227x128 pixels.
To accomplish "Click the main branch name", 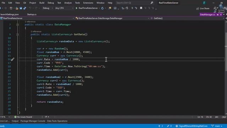I will pyautogui.click(x=217, y=126).
